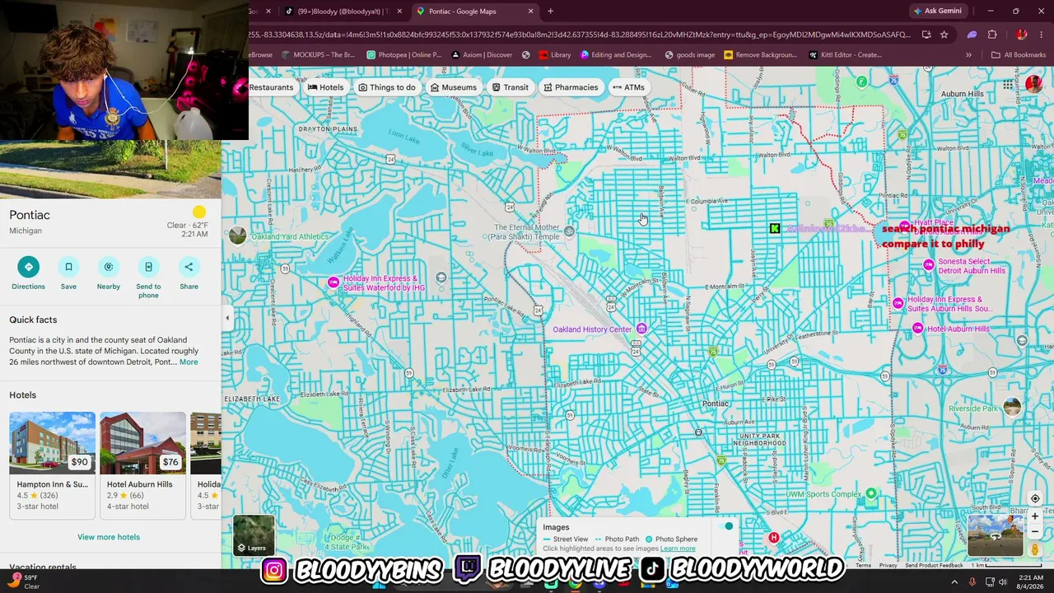Zoom in on the map
The image size is (1054, 593).
[1035, 516]
